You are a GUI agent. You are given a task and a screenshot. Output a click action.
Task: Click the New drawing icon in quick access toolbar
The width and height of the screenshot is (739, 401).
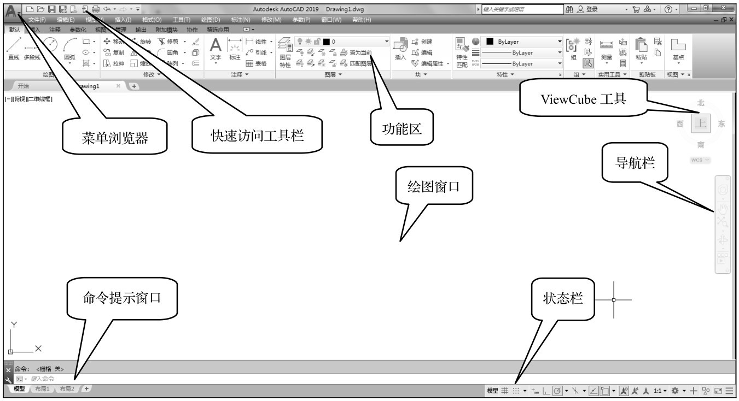[x=30, y=9]
